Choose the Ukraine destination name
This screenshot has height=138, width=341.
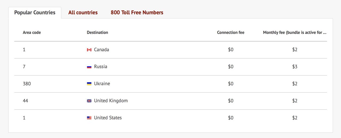coord(102,84)
